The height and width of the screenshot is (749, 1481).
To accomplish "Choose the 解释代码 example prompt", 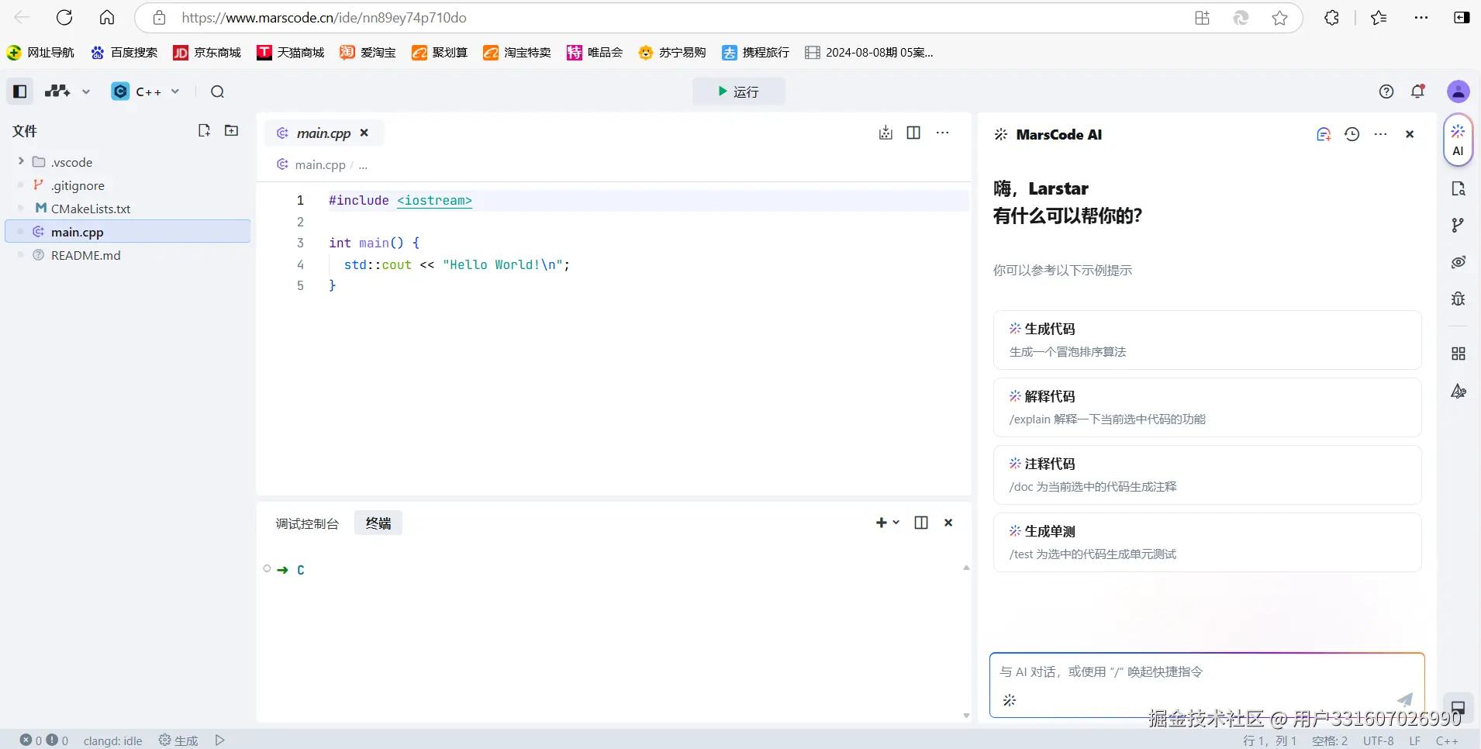I will pos(1207,407).
